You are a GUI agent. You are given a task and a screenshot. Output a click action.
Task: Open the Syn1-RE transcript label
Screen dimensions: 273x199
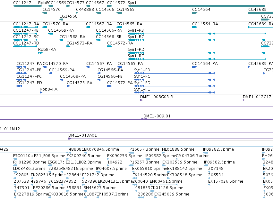(136, 56)
